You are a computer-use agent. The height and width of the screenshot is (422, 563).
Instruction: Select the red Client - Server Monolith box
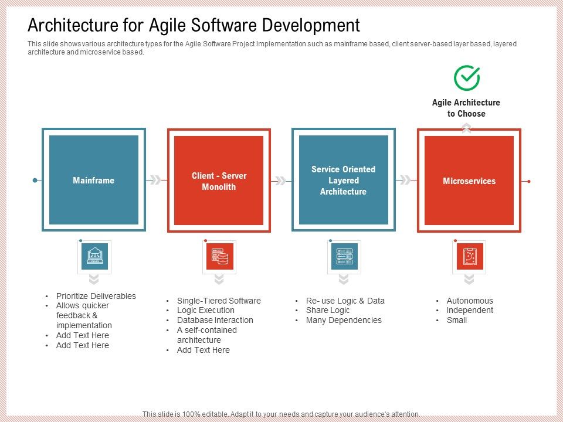(219, 181)
